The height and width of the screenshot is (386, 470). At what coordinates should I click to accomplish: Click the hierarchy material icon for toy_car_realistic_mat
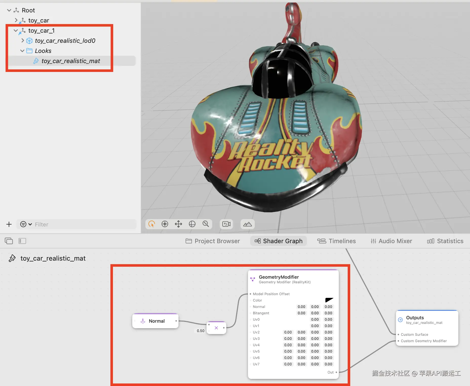(x=36, y=61)
